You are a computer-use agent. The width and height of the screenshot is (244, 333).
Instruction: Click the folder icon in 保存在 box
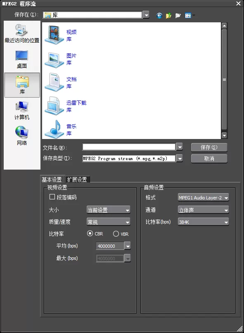[x=47, y=15]
